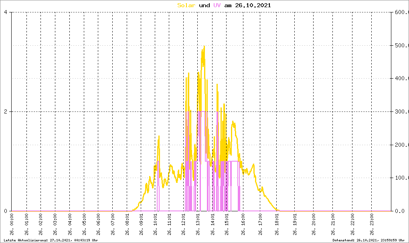Click the 'Letzte Aktualisierung' timestamp text
Viewport: 409px width, 243px height.
tap(51, 240)
